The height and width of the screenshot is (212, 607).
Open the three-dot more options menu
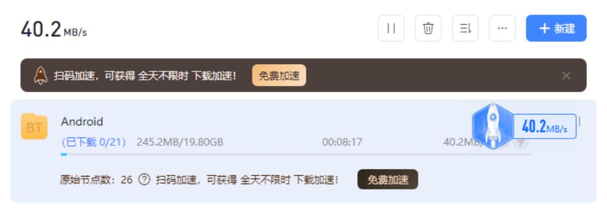pos(502,28)
